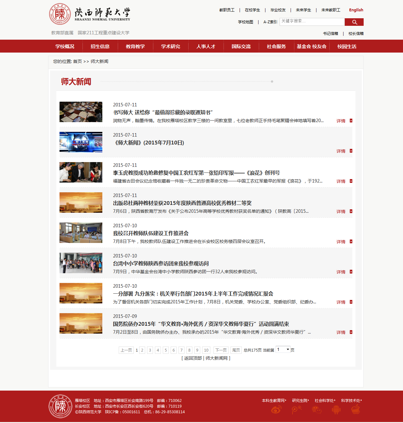Click the magnifier search button
Image resolution: width=403 pixels, height=423 pixels.
tap(354, 22)
